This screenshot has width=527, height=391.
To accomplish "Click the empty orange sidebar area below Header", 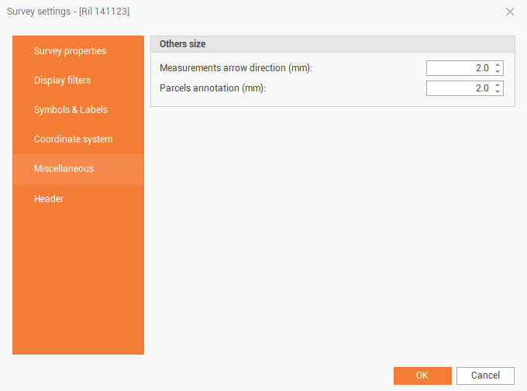I will pos(77,286).
